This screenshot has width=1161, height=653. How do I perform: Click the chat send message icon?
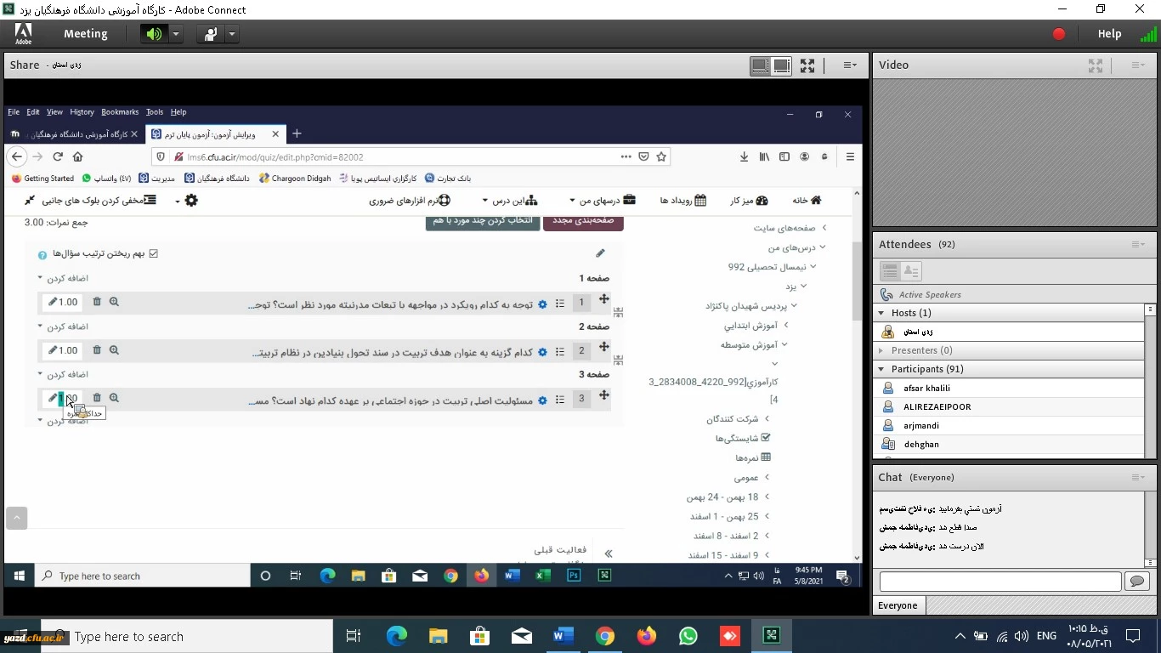pyautogui.click(x=1136, y=582)
